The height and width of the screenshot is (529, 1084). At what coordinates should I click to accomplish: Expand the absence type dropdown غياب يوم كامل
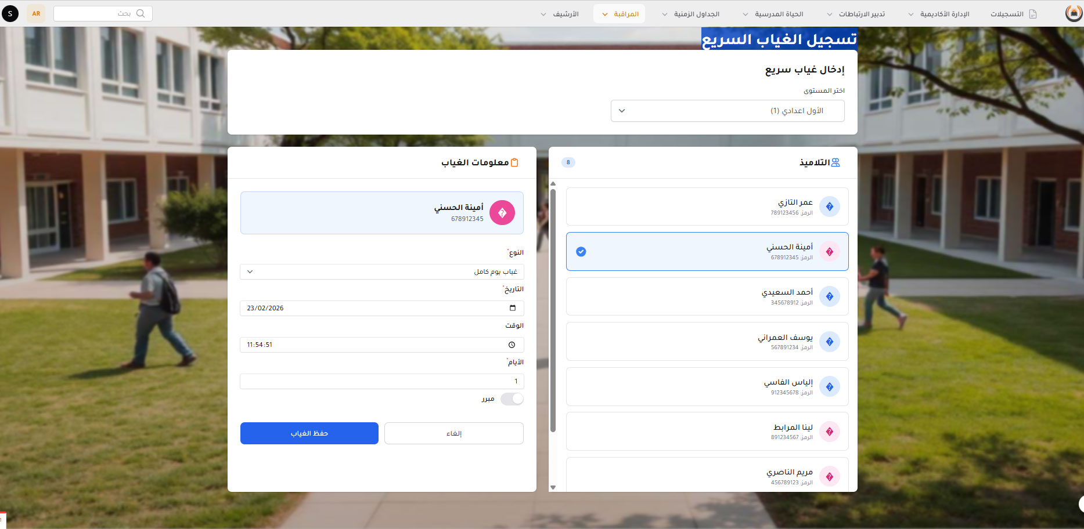(381, 271)
